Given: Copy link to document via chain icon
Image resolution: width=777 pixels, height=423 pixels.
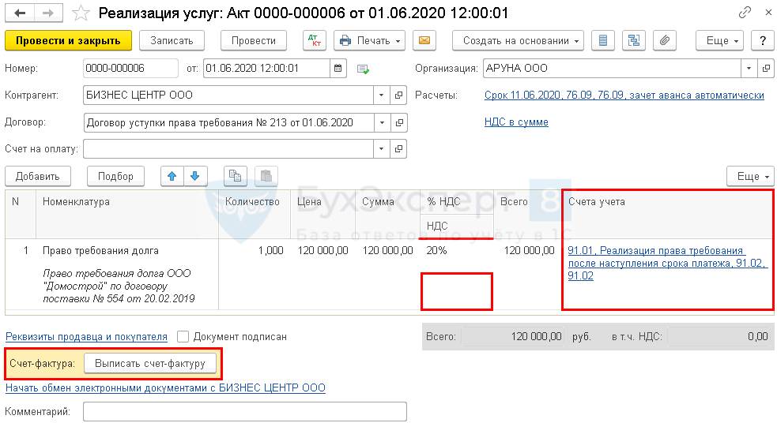Looking at the screenshot, I should 745,13.
